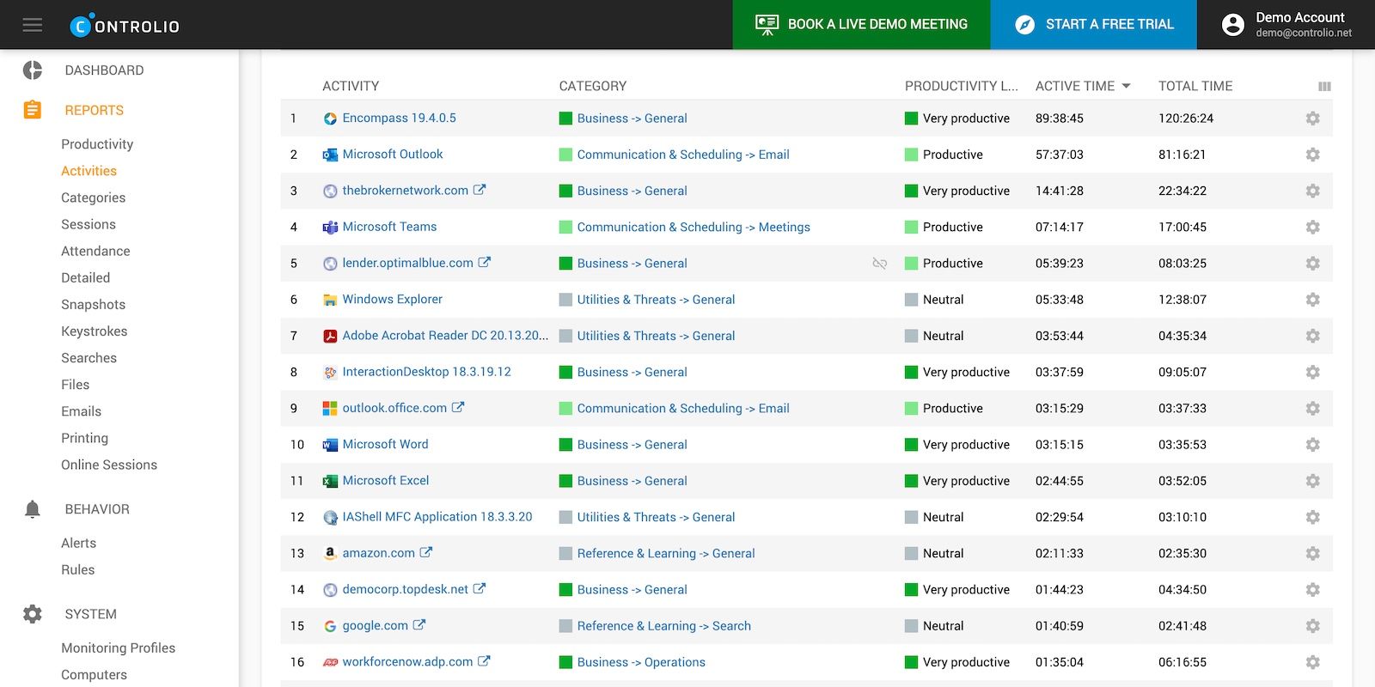
Task: Open the Online Sessions report
Action: [109, 465]
